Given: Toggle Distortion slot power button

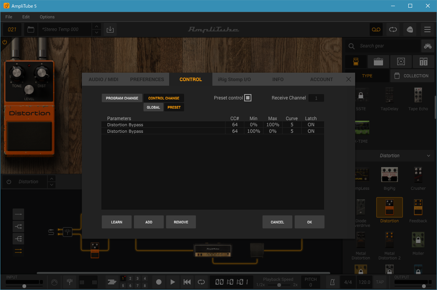Looking at the screenshot, I should point(9,182).
